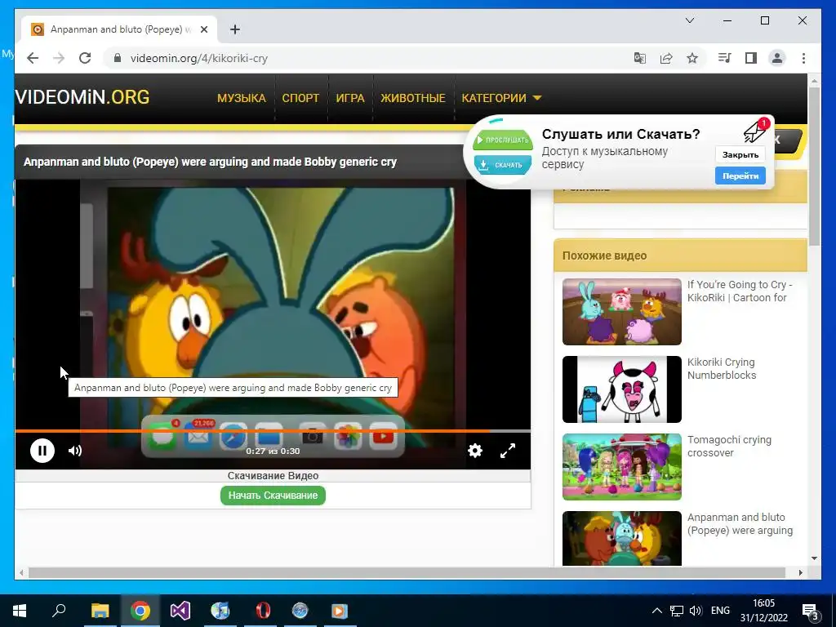Mute the video volume speaker icon
836x627 pixels.
pos(75,451)
